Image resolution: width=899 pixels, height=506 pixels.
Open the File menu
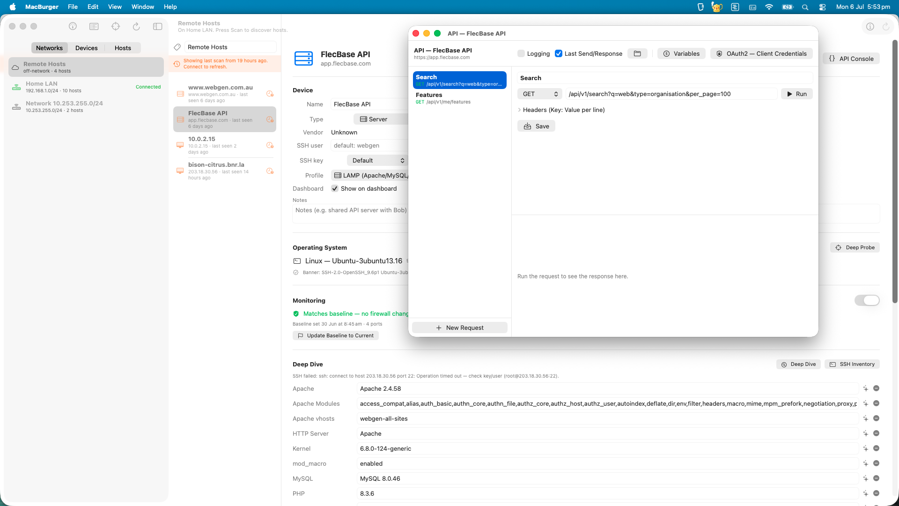click(73, 7)
